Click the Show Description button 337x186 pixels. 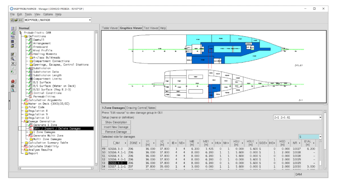coord(116,122)
